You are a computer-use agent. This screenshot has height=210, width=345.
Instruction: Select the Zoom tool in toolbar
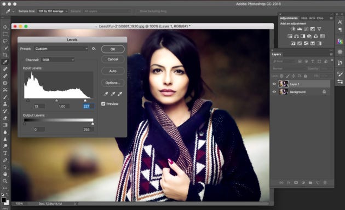[5, 181]
